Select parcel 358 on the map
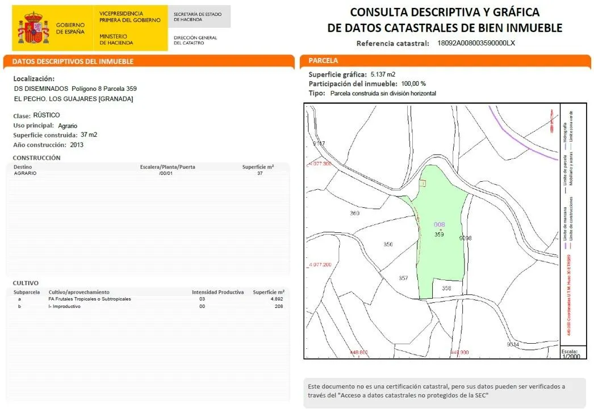This screenshot has height=409, width=594. click(446, 289)
